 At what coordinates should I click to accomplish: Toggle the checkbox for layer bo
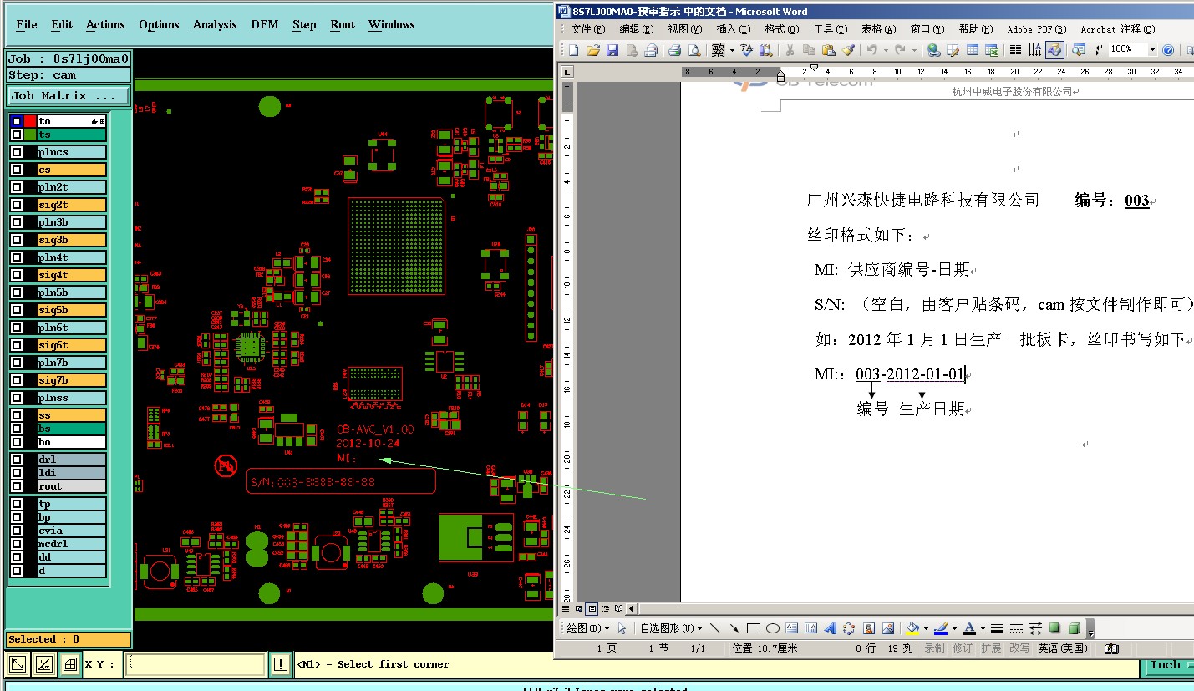pyautogui.click(x=17, y=442)
